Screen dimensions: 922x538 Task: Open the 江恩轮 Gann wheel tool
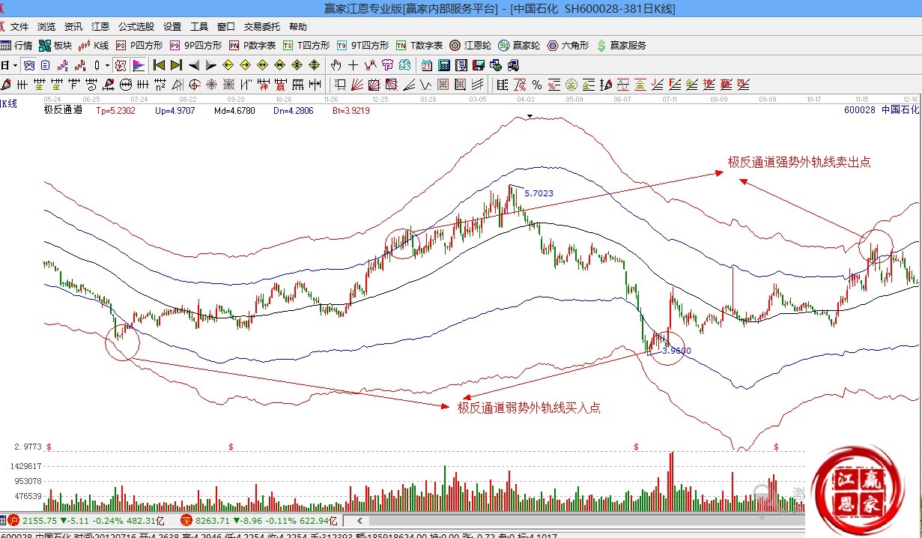470,46
